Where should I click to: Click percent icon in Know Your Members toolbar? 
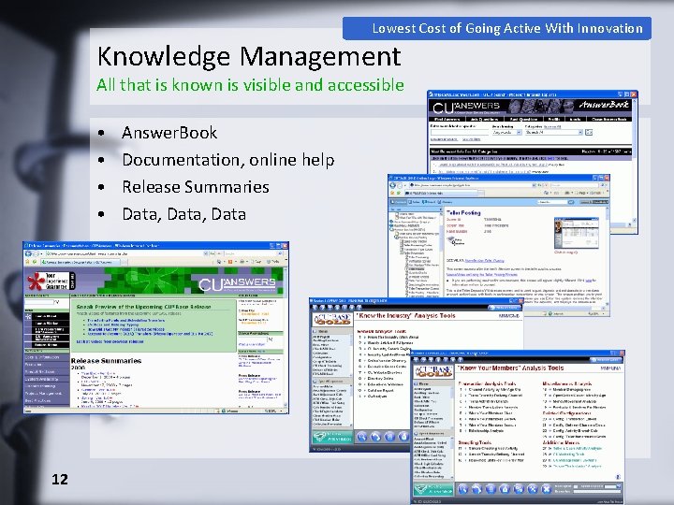(x=519, y=489)
